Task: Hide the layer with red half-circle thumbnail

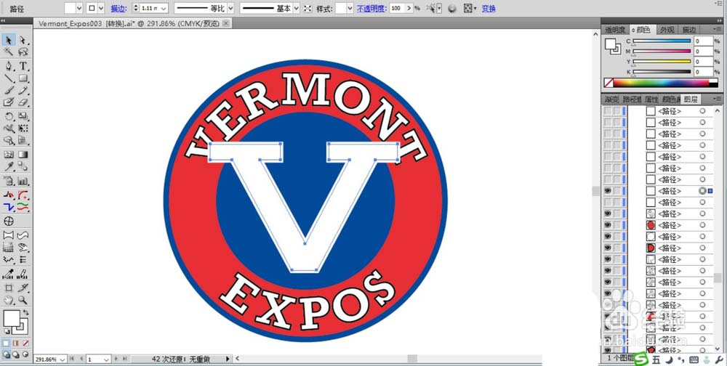Action: pos(607,248)
